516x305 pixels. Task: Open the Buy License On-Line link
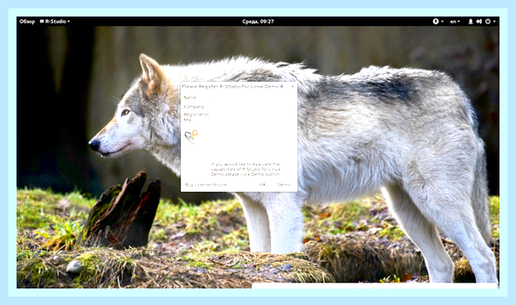tap(206, 185)
